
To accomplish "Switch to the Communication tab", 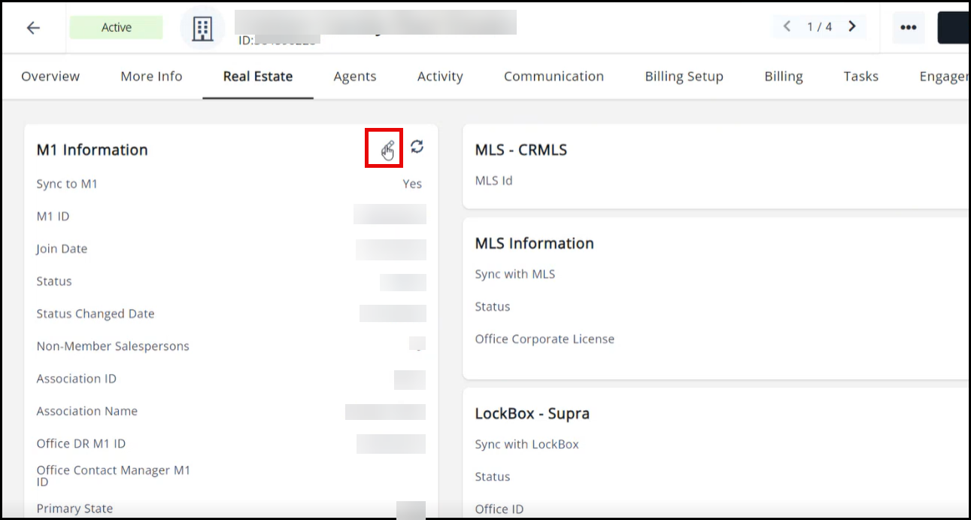I will pos(554,76).
